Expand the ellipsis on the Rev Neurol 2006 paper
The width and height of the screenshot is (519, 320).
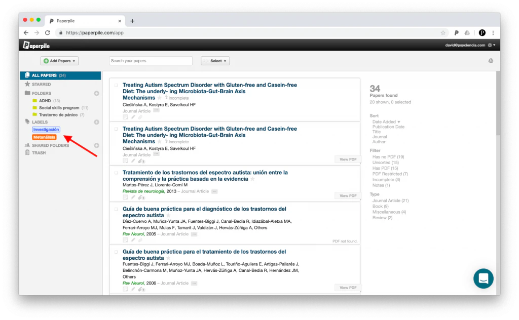pos(194,284)
